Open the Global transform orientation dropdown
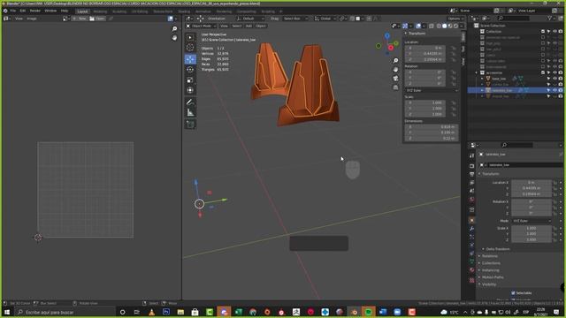 click(325, 19)
